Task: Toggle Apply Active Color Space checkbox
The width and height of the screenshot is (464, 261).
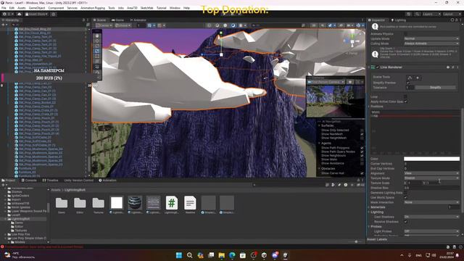Action: point(405,101)
